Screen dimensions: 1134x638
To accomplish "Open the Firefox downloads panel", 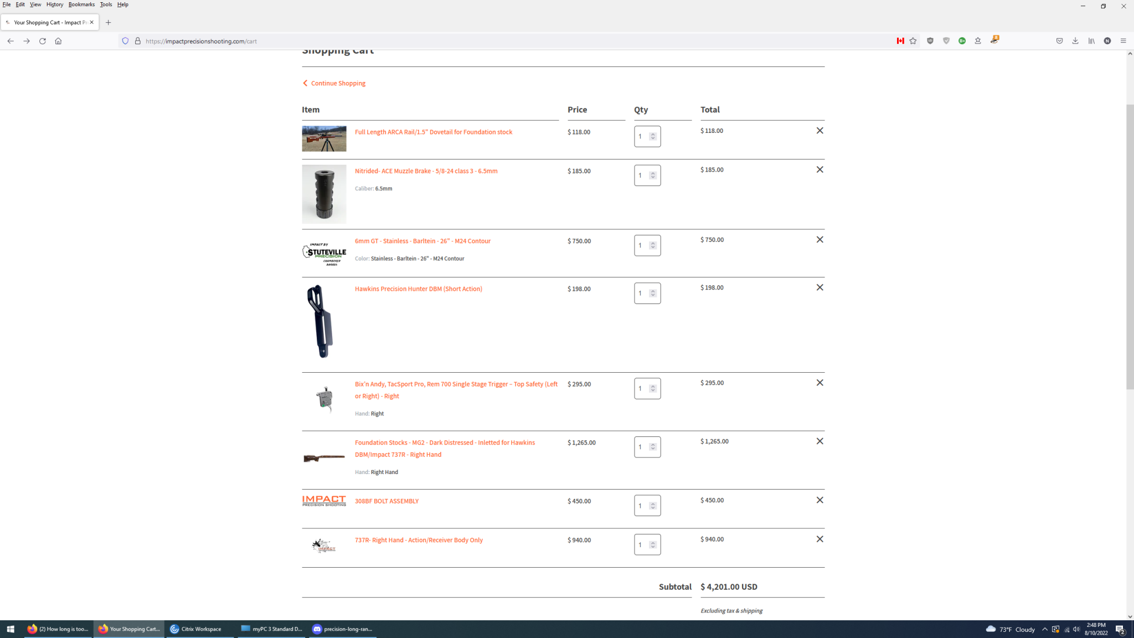I will tap(1075, 41).
